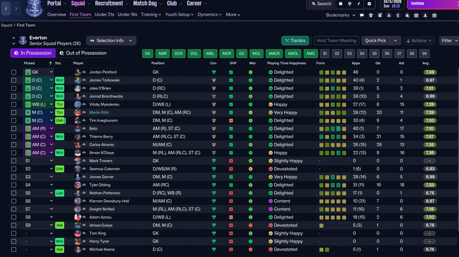This screenshot has height=257, width=459.
Task: Open the Recruitment menu
Action: point(112,4)
